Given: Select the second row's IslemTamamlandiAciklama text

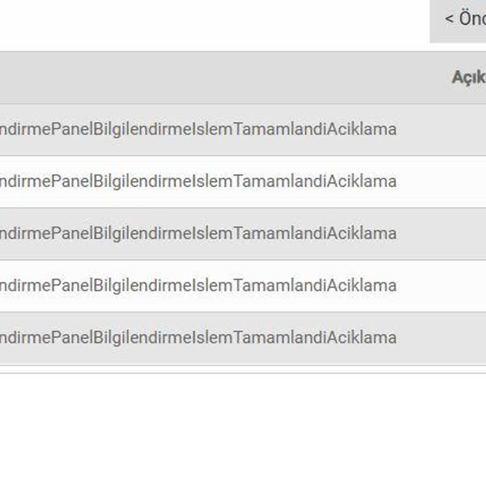Looking at the screenshot, I should pos(197,181).
